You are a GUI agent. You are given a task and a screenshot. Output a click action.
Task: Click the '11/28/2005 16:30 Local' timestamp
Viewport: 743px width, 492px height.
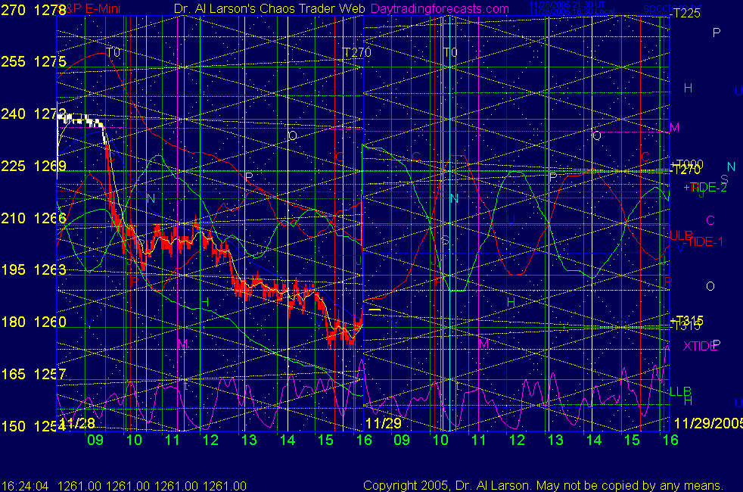pyautogui.click(x=572, y=11)
